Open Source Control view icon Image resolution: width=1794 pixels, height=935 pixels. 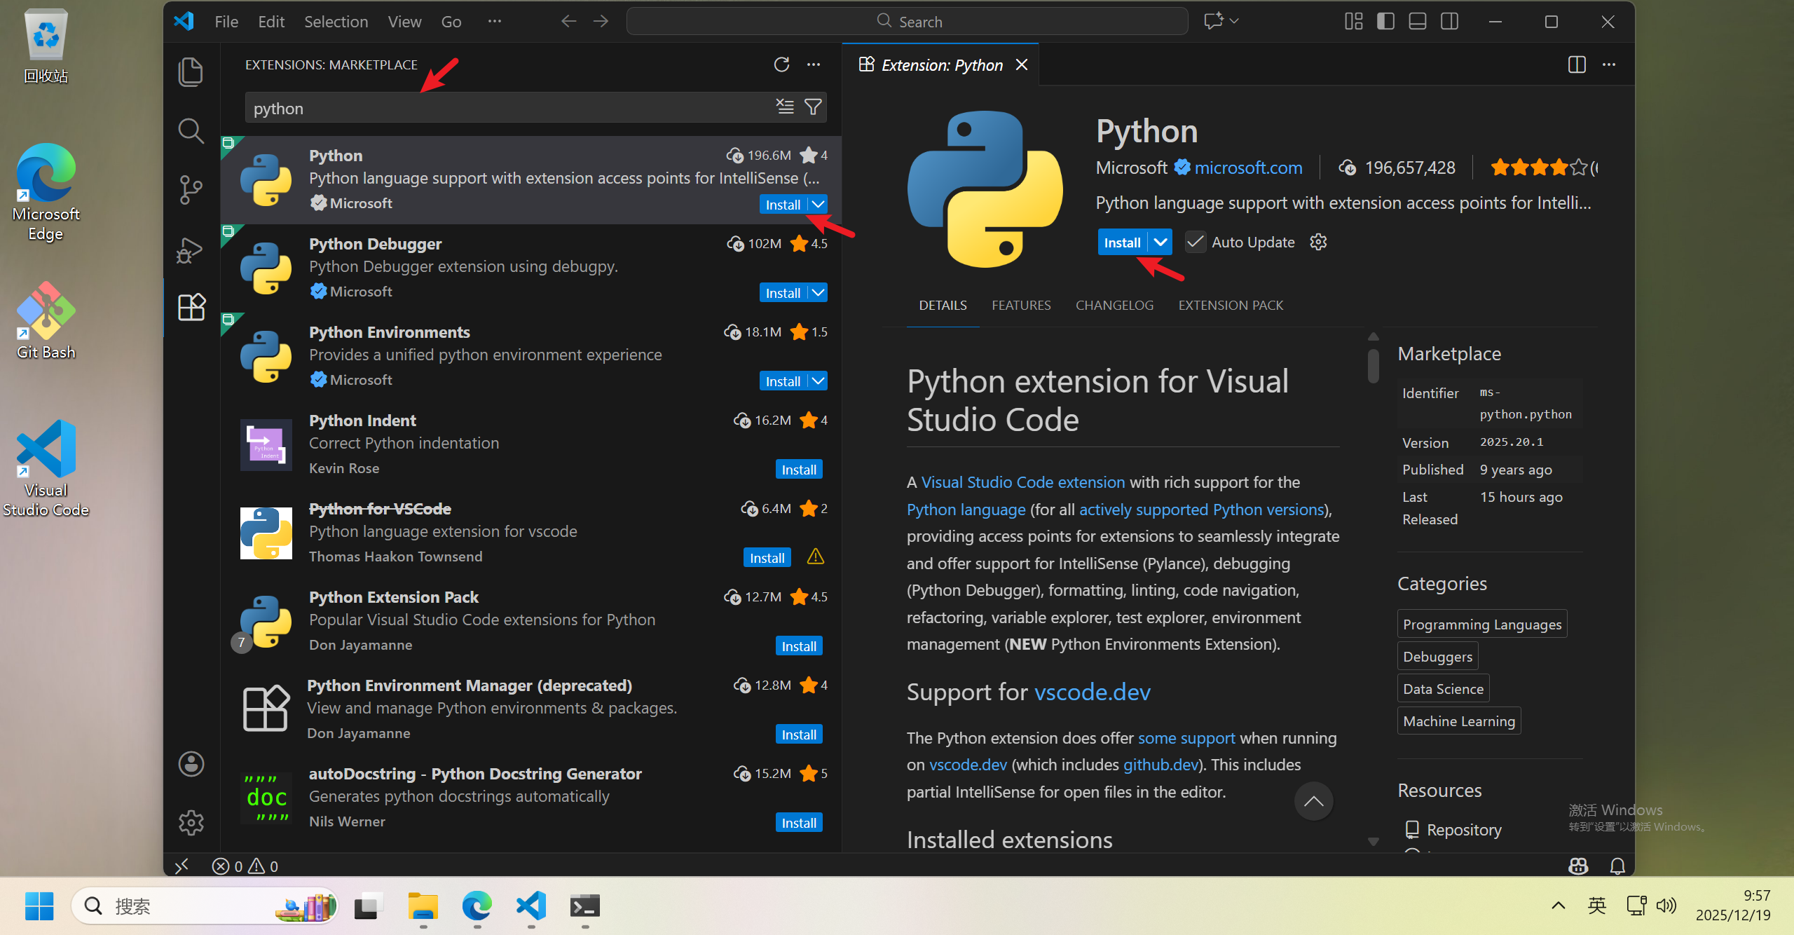click(x=191, y=189)
